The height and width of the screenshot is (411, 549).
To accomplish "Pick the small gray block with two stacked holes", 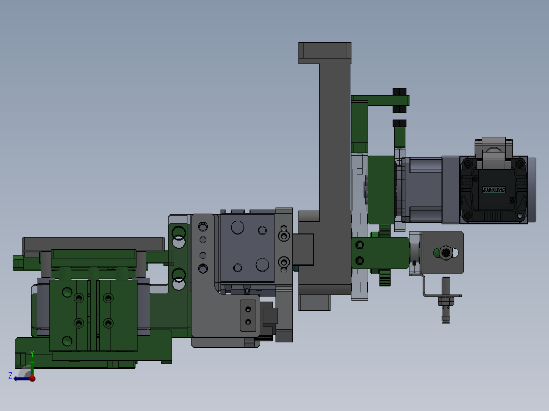I will 249,315.
